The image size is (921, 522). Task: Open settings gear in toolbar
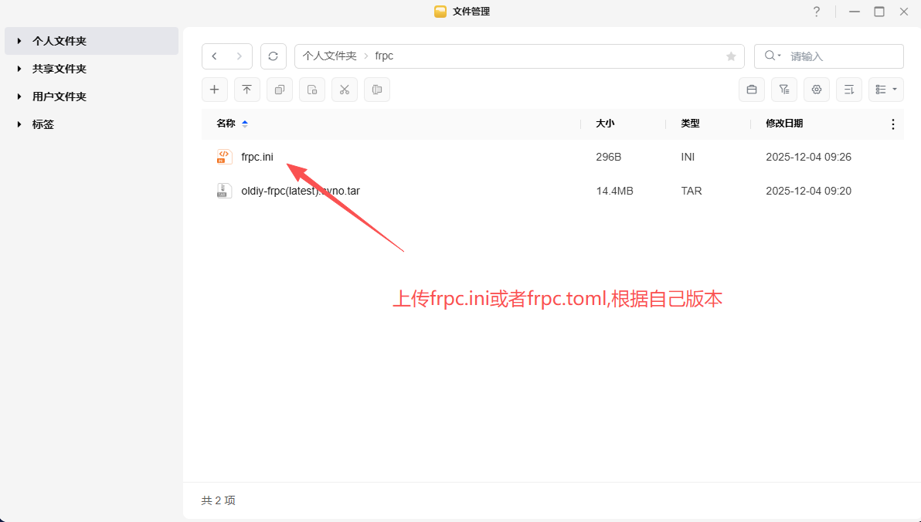(816, 90)
